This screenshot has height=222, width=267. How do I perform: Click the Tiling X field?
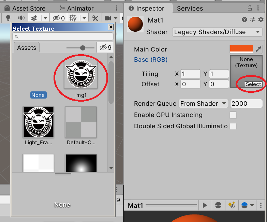(x=190, y=74)
